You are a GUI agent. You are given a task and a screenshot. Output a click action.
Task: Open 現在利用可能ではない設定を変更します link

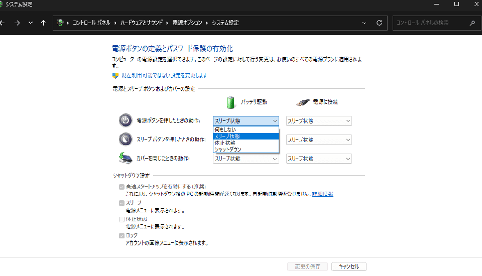[x=164, y=76]
